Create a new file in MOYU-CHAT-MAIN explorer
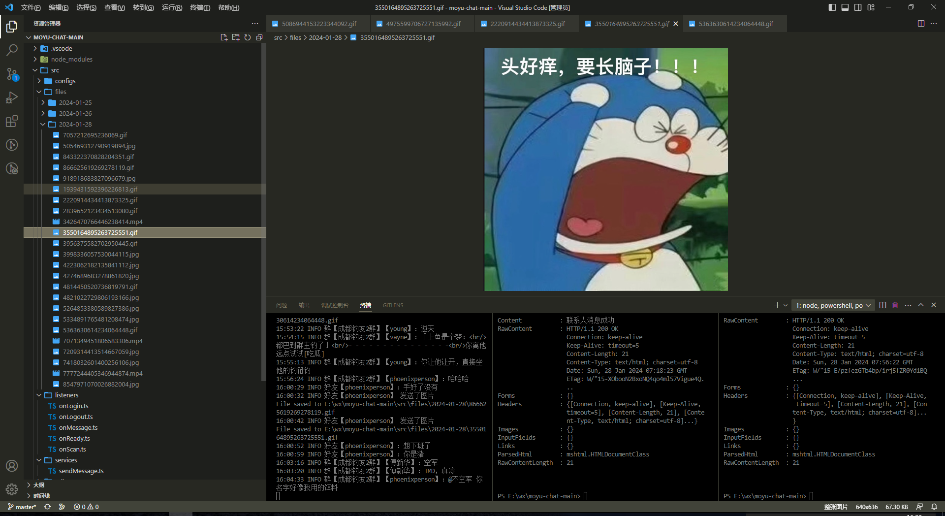The height and width of the screenshot is (516, 945). [224, 37]
